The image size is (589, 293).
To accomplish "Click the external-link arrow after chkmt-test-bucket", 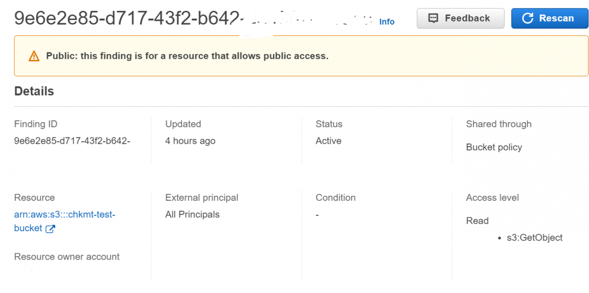I will coord(51,229).
